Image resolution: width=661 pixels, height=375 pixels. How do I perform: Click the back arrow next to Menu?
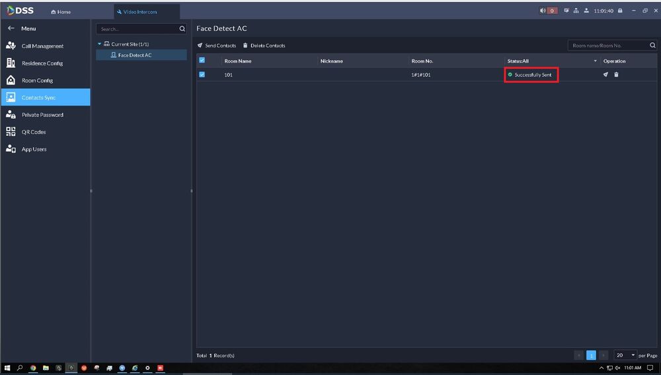[11, 28]
